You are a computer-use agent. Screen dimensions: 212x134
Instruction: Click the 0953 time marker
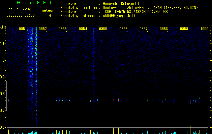(63, 29)
